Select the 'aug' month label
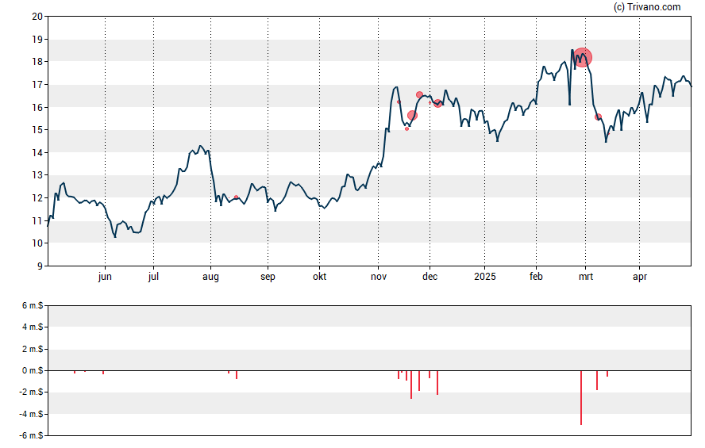 point(210,277)
